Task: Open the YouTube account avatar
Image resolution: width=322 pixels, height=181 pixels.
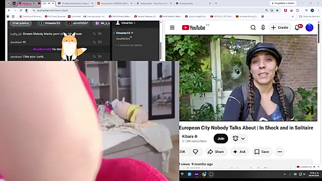Action: click(x=309, y=28)
